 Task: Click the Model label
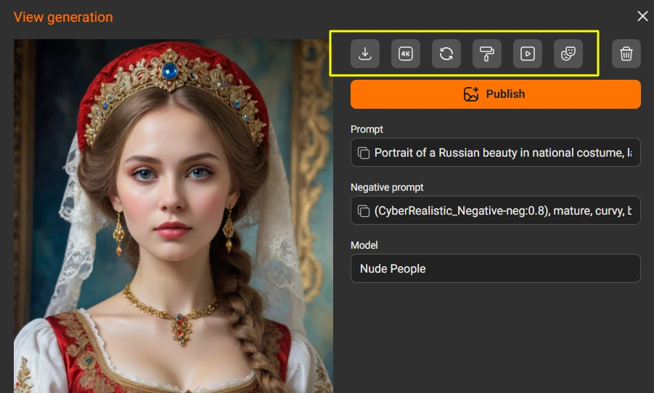click(x=364, y=245)
